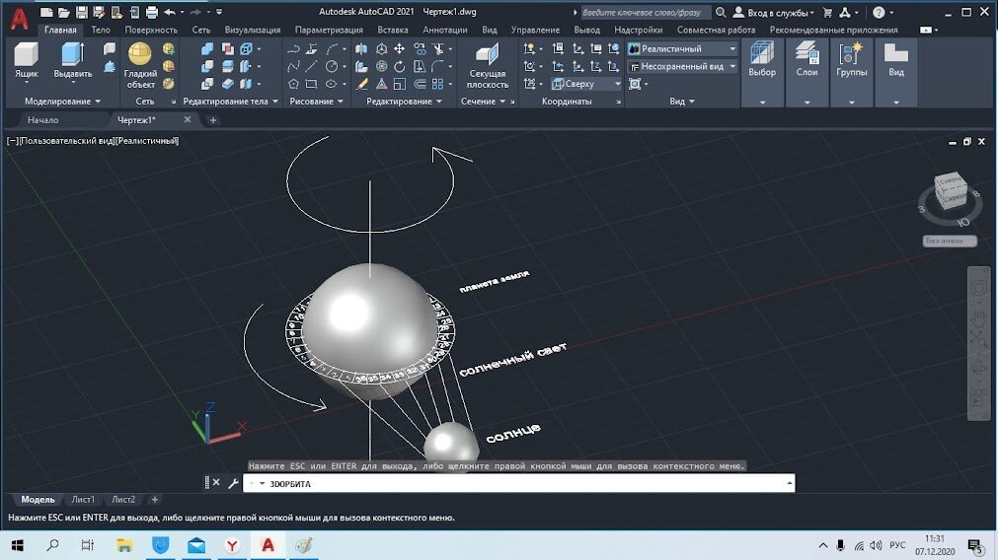This screenshot has height=560, width=998.
Task: Click the ViewCube in the viewport
Action: (951, 190)
